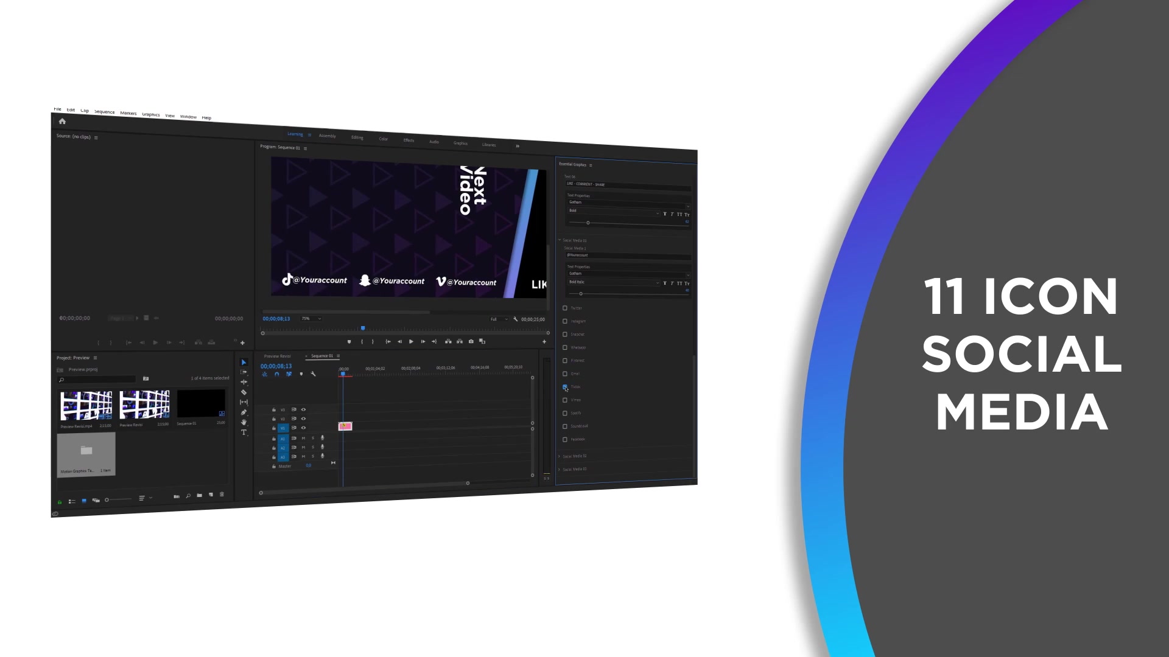Enable the Pinterest checkbox
1169x657 pixels.
click(x=565, y=361)
